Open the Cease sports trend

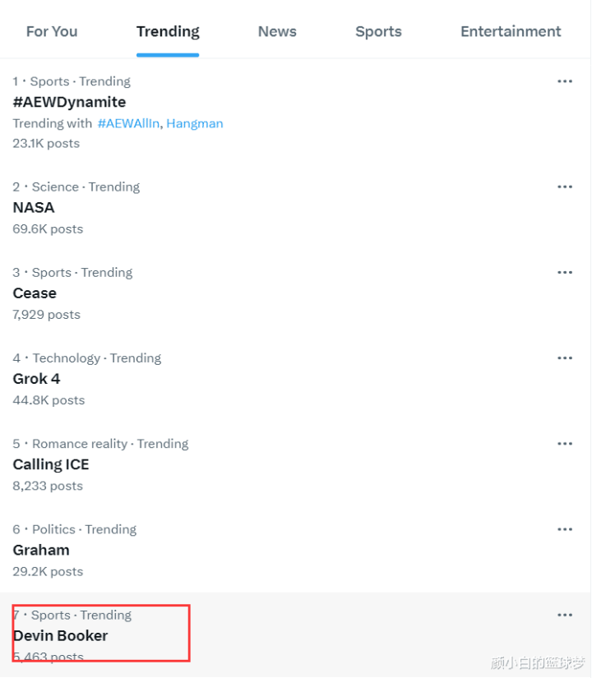(x=35, y=293)
